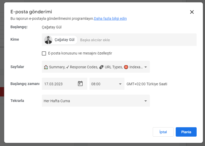Click the 17.03.2023 start date field

click(64, 84)
